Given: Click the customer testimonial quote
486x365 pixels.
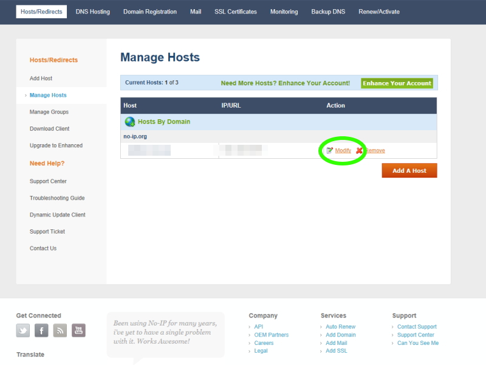Looking at the screenshot, I should coord(165,332).
